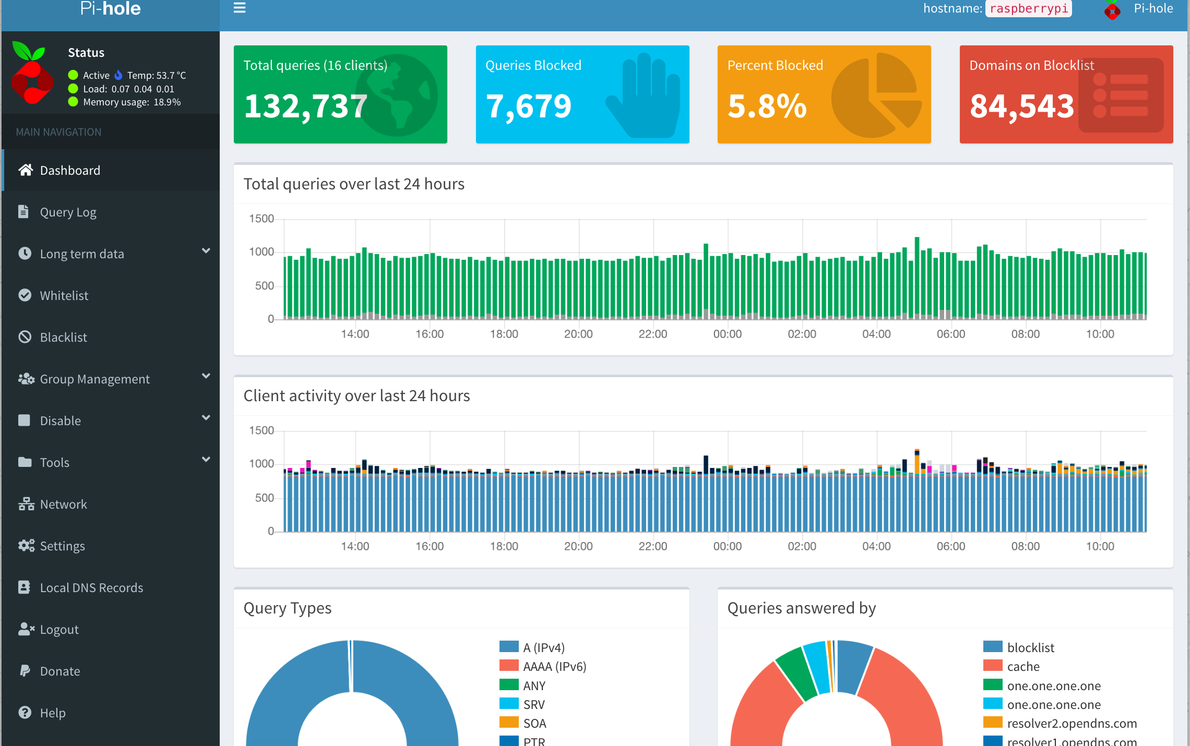Click the hand icon in Queries Blocked box
The image size is (1190, 746).
tap(644, 95)
